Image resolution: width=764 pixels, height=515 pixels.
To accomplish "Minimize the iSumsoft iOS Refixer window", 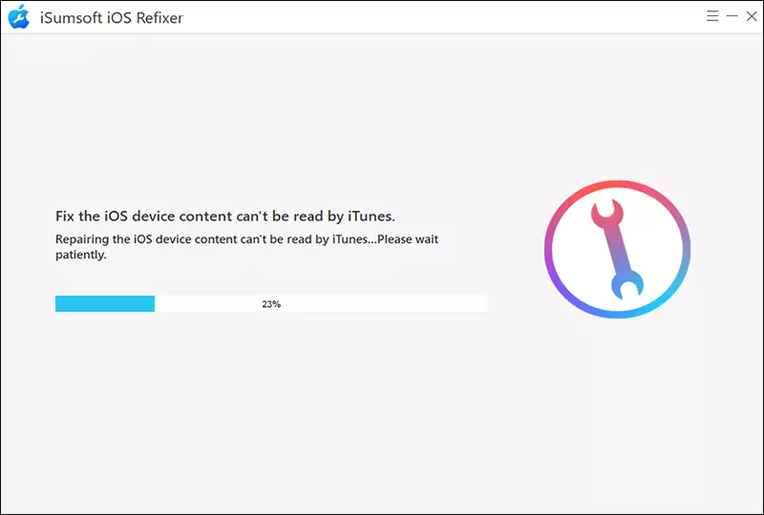I will 732,16.
